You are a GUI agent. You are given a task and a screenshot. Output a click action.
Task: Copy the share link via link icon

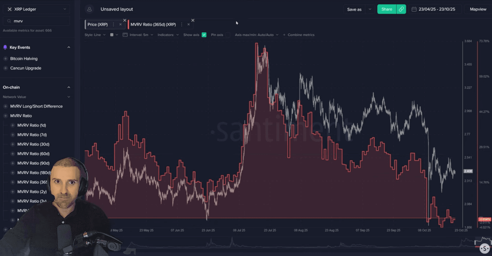pyautogui.click(x=401, y=9)
